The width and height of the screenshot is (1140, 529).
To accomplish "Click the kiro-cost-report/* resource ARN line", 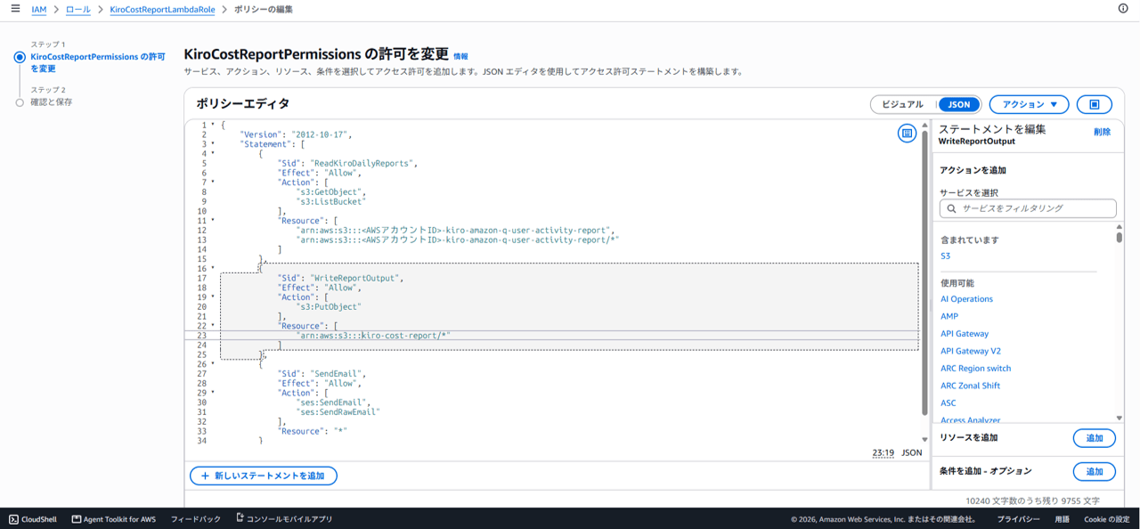I will coord(374,336).
